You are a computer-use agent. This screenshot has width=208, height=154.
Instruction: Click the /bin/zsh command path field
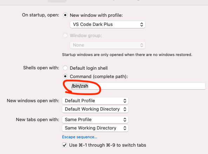point(138,86)
